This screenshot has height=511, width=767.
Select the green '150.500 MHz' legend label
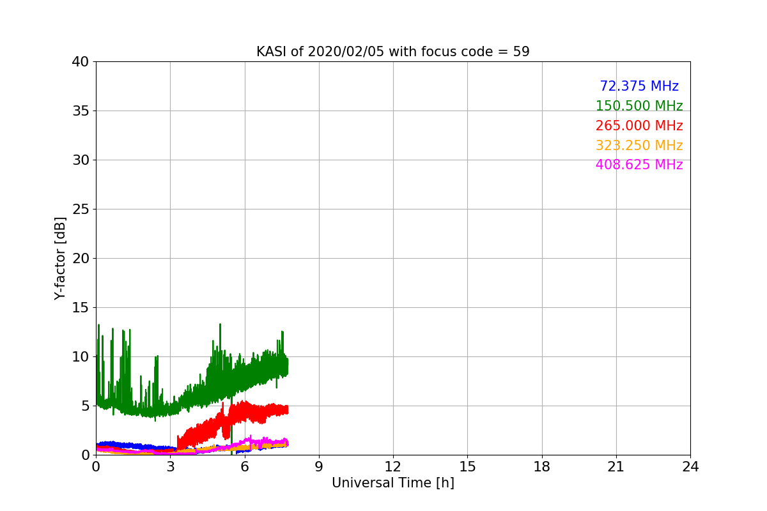639,106
